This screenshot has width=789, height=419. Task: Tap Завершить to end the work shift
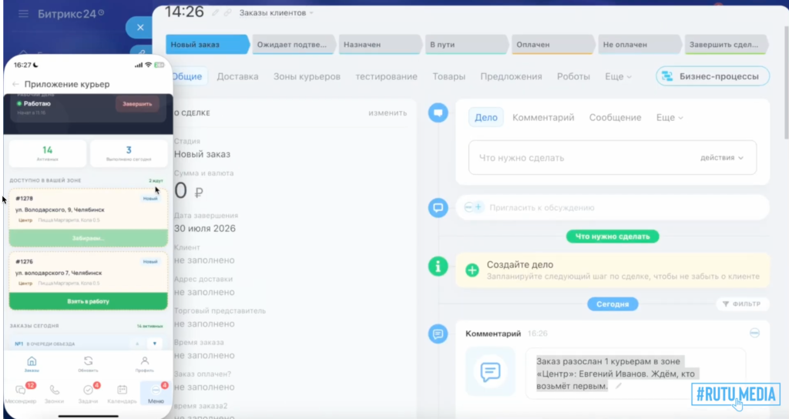137,104
